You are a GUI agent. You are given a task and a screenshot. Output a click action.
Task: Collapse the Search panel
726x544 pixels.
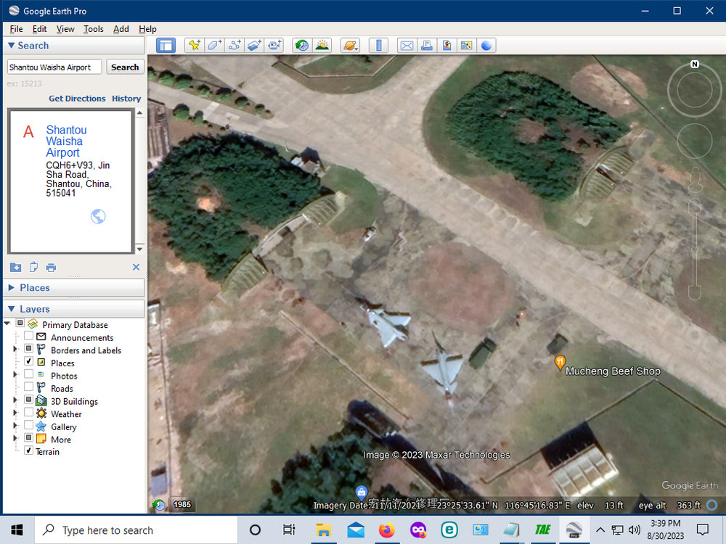[x=11, y=45]
